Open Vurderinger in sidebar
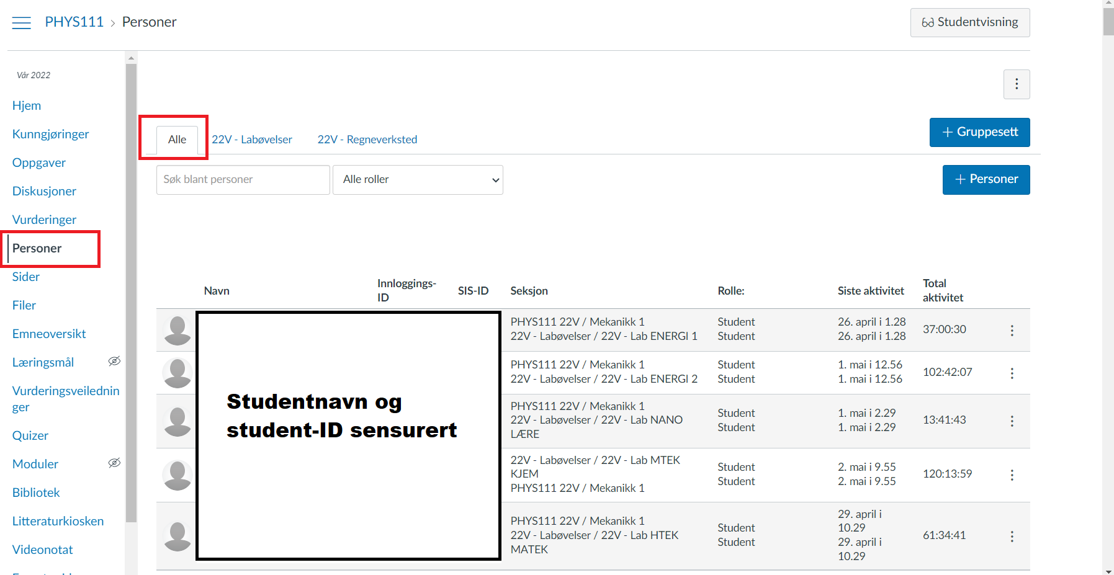Viewport: 1114px width, 575px height. click(x=44, y=220)
